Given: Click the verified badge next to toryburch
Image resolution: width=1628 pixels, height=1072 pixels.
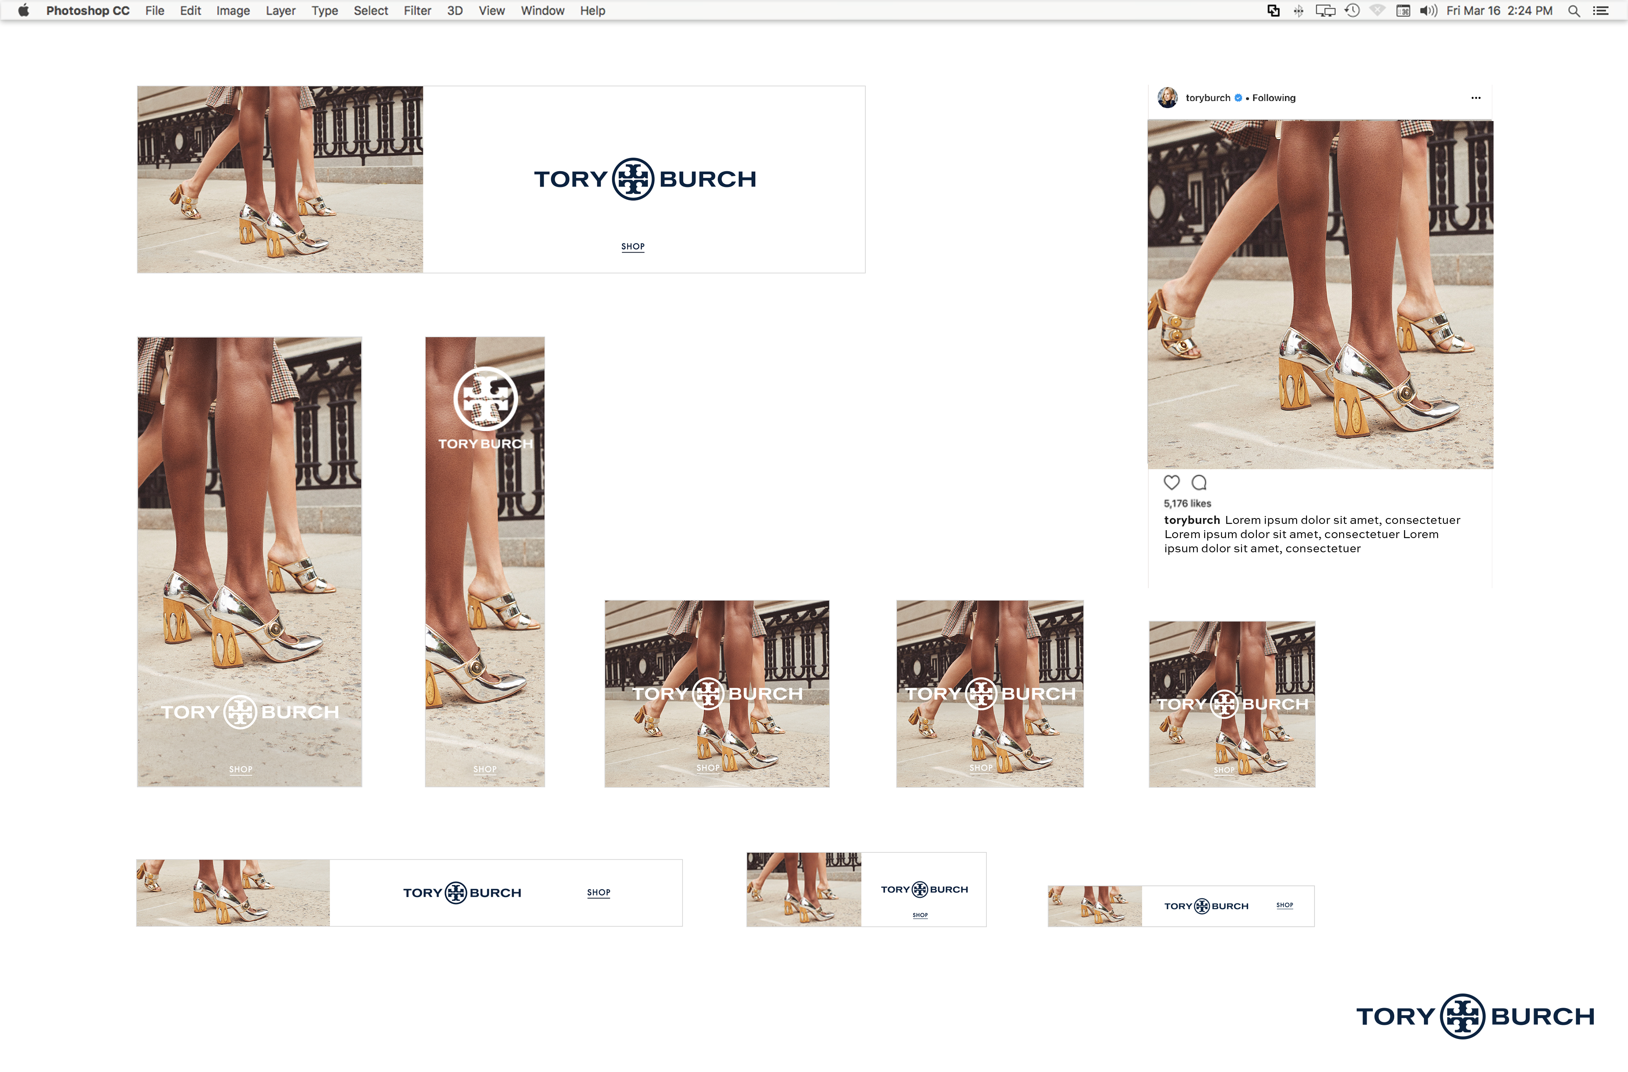Looking at the screenshot, I should tap(1238, 98).
